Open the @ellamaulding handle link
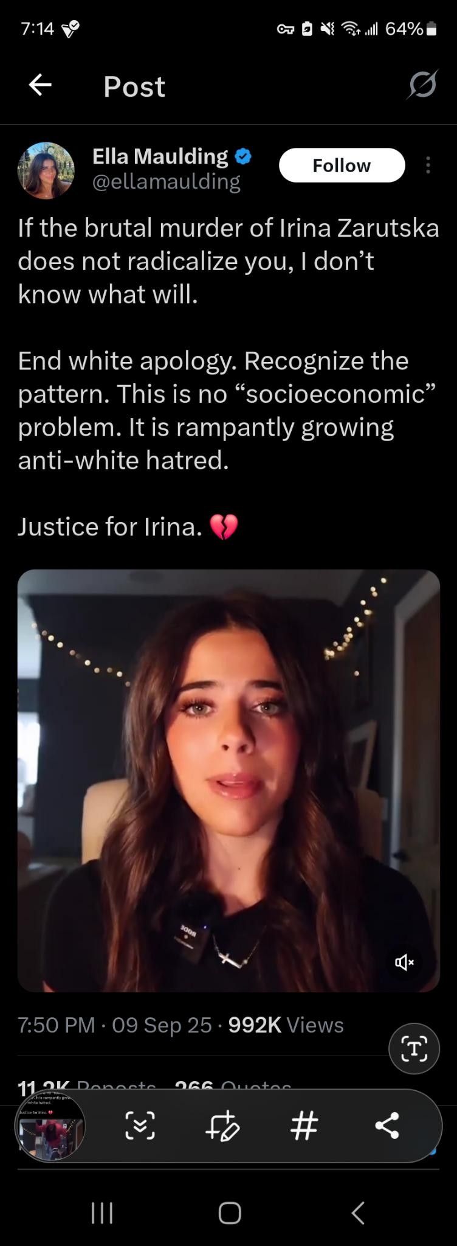457x1246 pixels. 166,181
